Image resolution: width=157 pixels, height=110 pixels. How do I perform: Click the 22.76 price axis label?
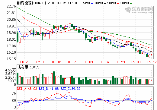click(11, 6)
